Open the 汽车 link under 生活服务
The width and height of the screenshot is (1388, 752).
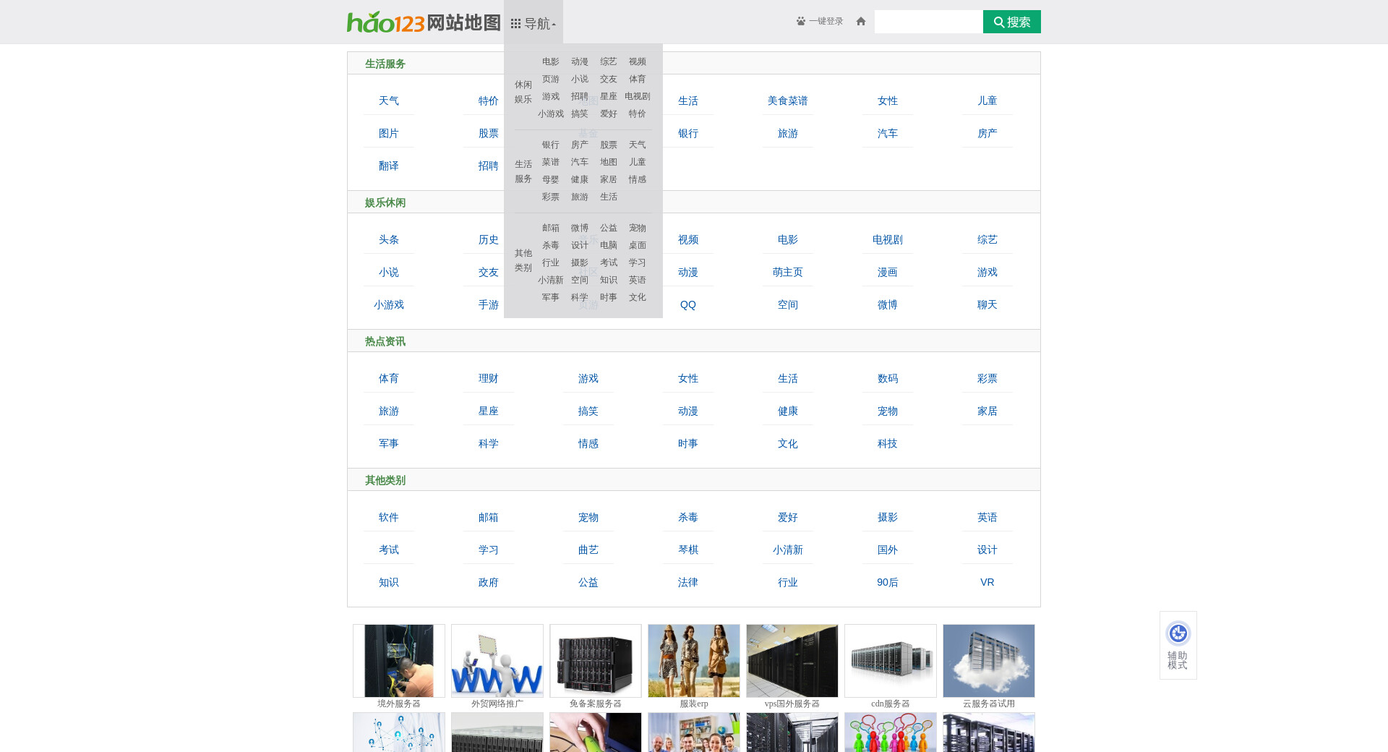(888, 133)
